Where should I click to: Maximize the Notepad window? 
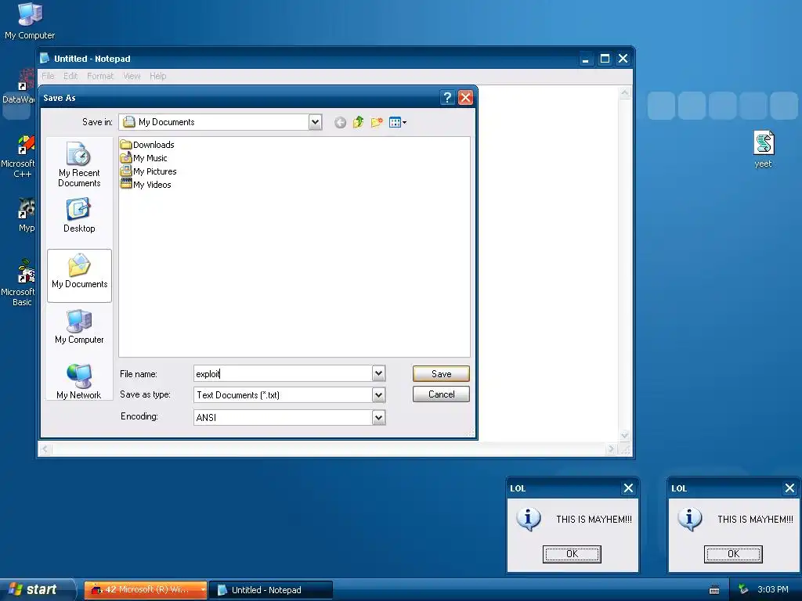tap(605, 59)
